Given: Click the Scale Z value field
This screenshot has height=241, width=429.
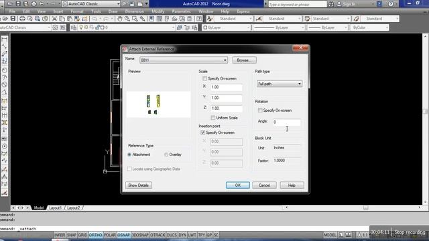Looking at the screenshot, I should point(227,108).
